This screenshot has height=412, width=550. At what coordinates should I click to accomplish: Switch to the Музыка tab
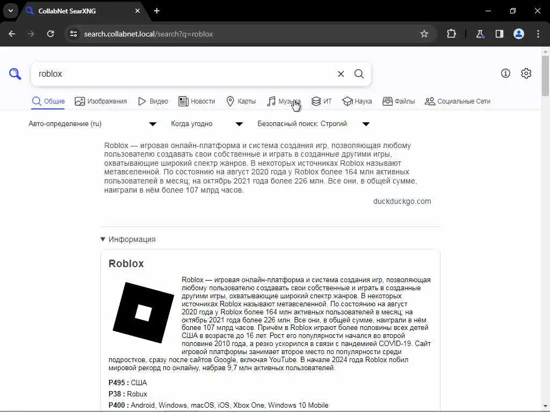(284, 101)
